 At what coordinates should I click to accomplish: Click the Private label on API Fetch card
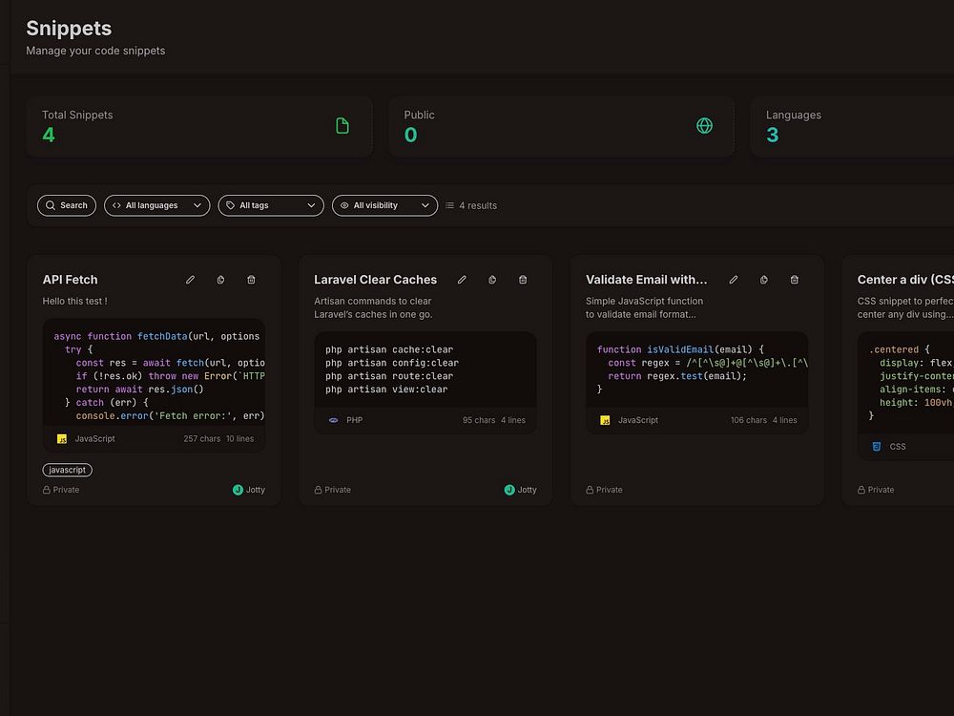61,490
